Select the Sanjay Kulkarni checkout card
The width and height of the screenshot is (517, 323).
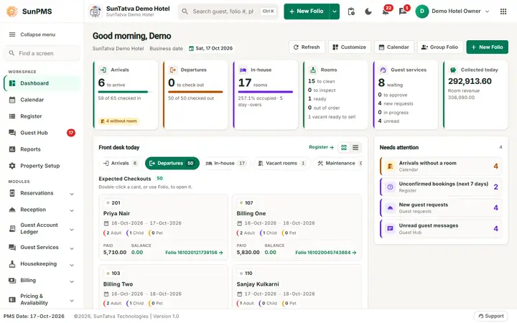coord(297,286)
